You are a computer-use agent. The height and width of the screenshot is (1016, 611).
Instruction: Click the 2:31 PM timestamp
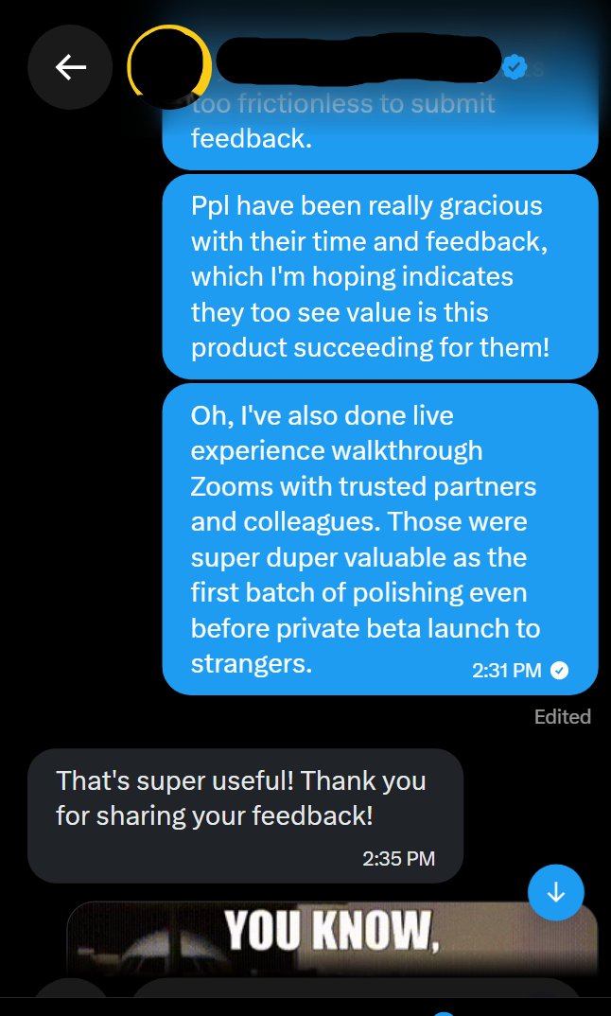point(507,671)
